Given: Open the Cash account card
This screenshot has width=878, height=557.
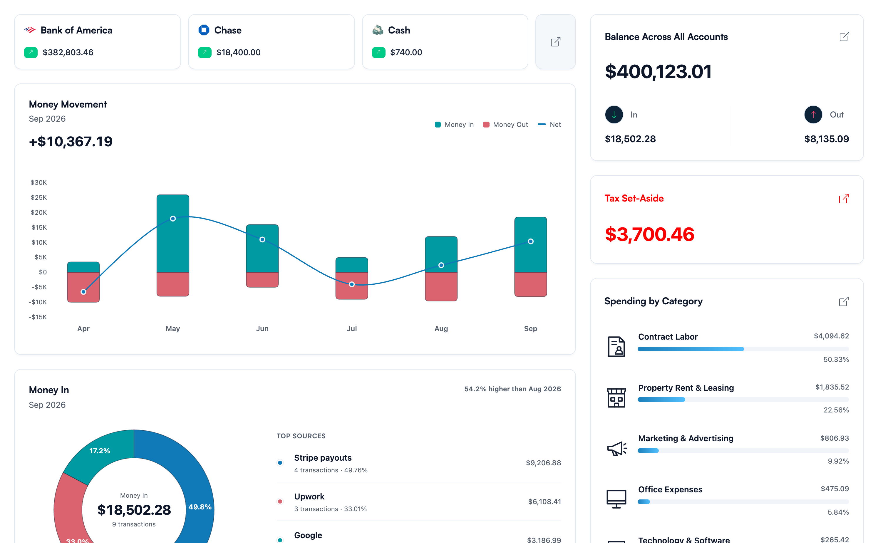Looking at the screenshot, I should tap(445, 41).
